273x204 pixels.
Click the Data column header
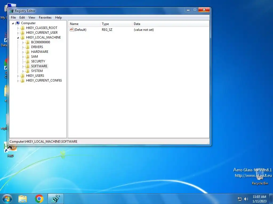point(171,24)
